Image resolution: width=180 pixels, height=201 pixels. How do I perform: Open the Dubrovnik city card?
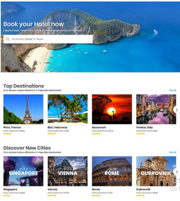click(156, 171)
